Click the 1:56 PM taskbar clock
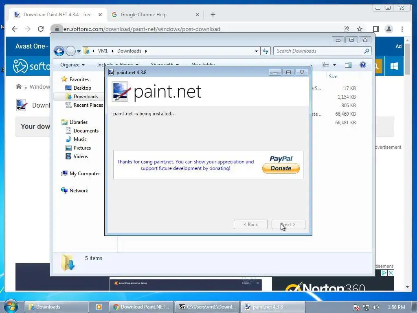This screenshot has height=313, width=417. point(396,307)
